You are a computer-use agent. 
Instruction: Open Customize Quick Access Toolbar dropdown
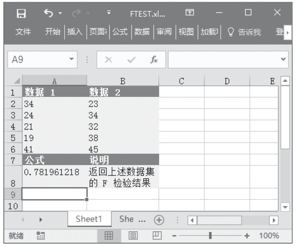109,13
